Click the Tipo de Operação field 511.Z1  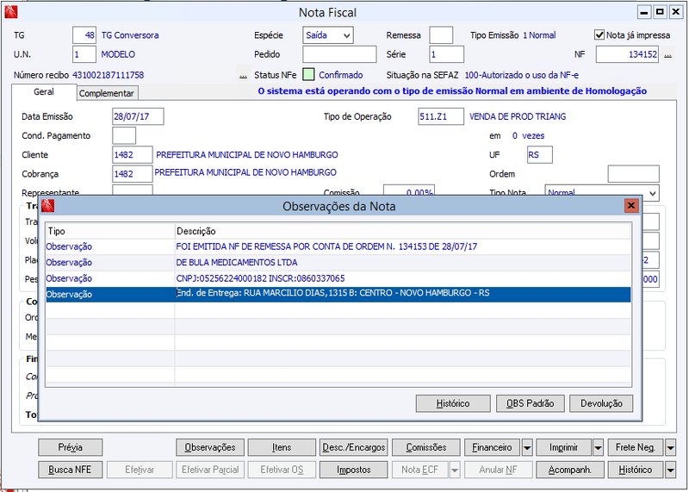coord(441,116)
